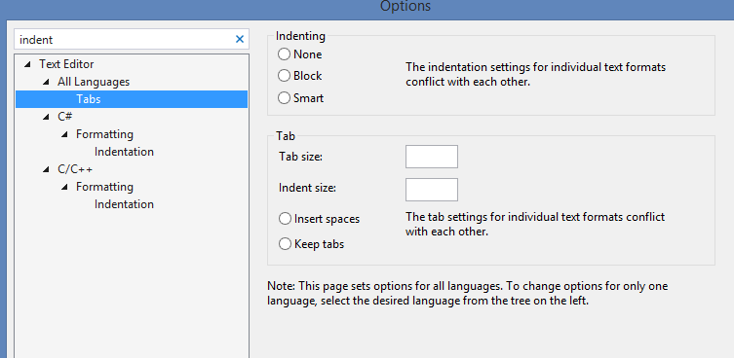Select the C# tree item
Image resolution: width=734 pixels, height=358 pixels.
(65, 117)
